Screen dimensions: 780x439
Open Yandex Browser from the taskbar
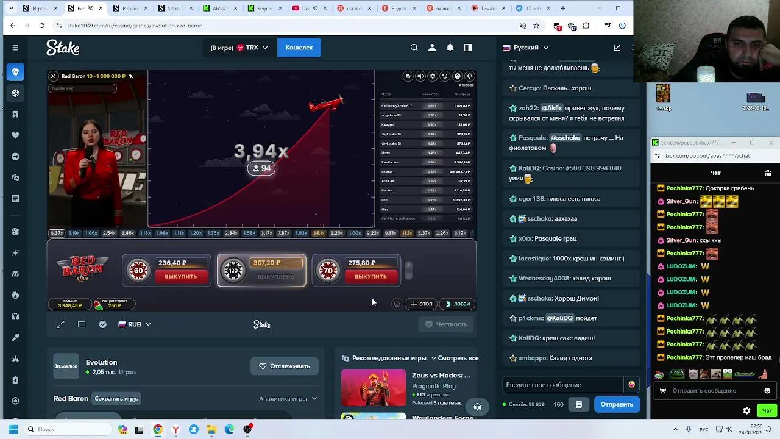[175, 429]
